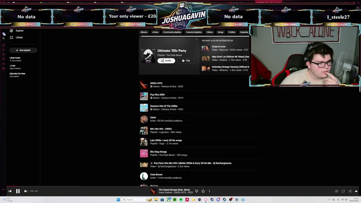This screenshot has width=361, height=203.
Task: Expand the player page arrow
Action: pos(356,191)
